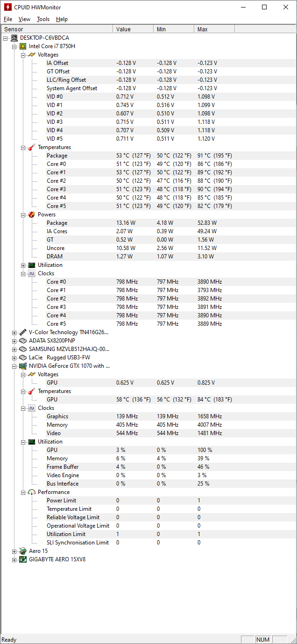
Task: Open the File menu
Action: (8, 19)
